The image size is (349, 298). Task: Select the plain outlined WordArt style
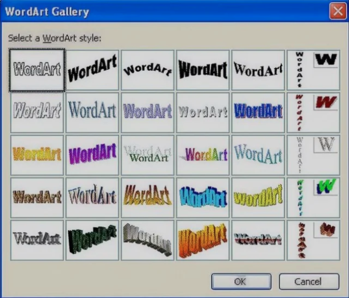[36, 70]
